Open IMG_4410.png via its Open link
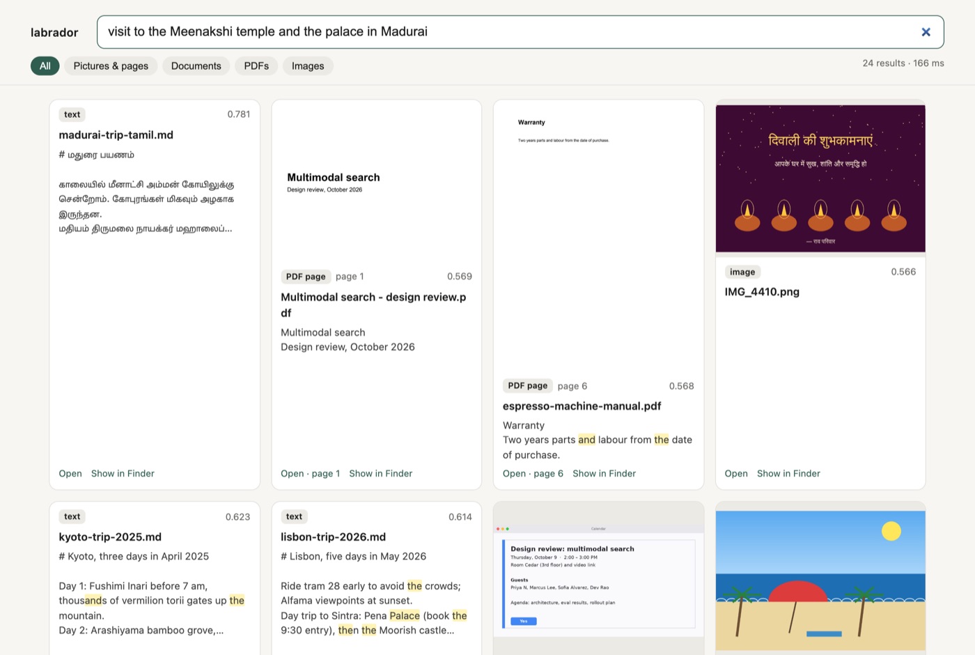 click(736, 474)
